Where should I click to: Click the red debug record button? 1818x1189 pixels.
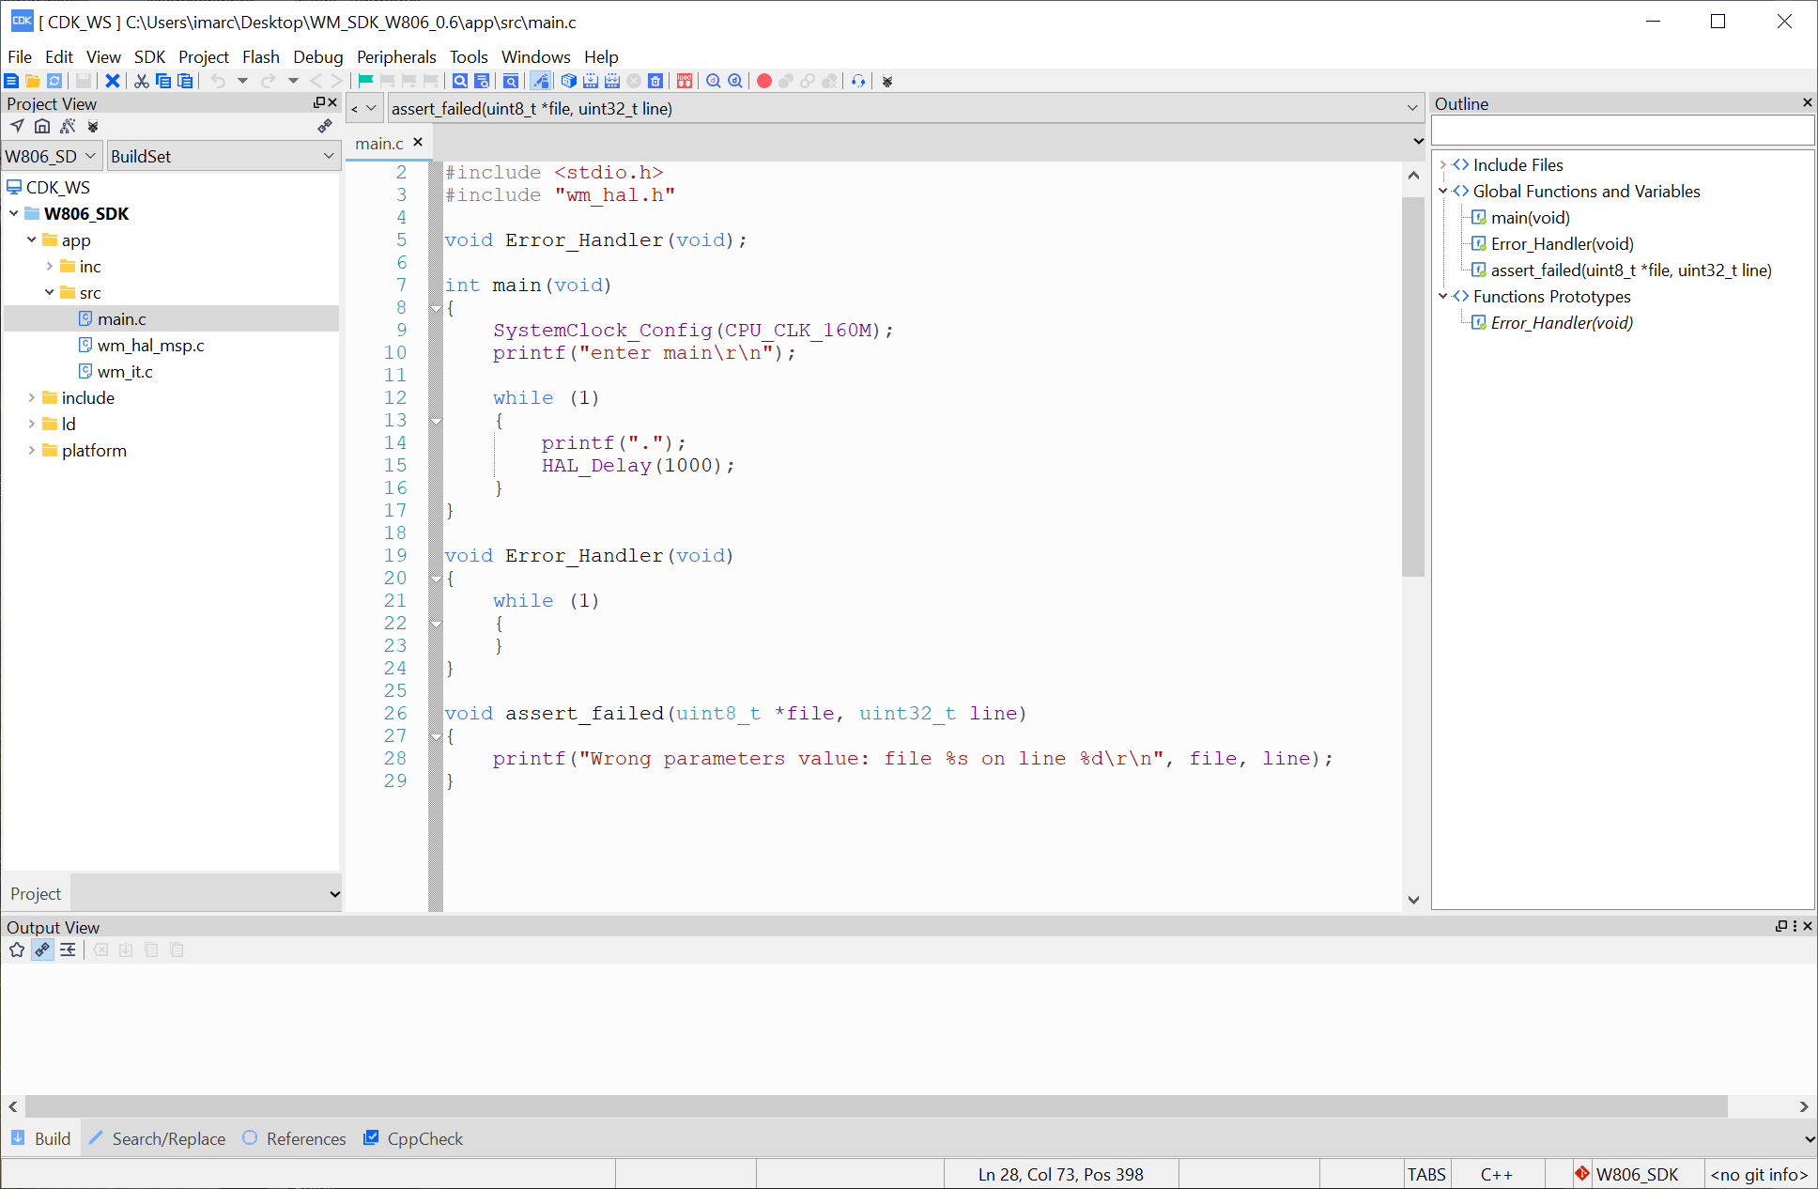click(763, 82)
